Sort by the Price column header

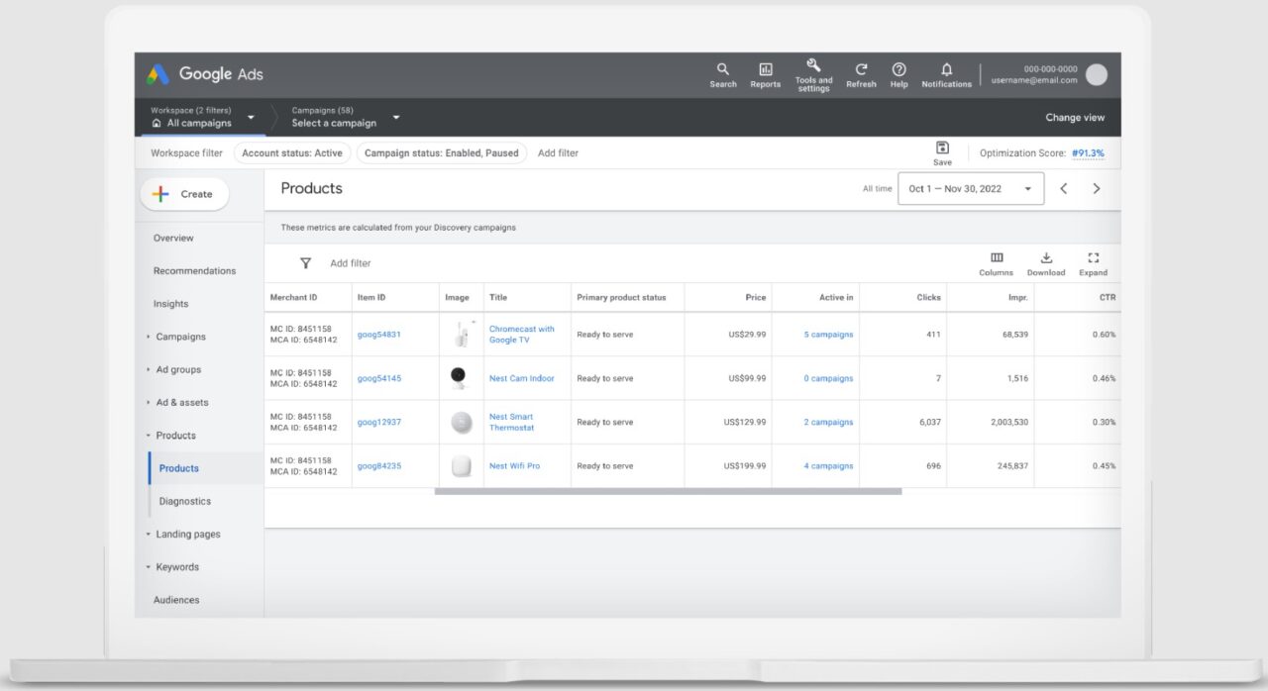click(756, 297)
